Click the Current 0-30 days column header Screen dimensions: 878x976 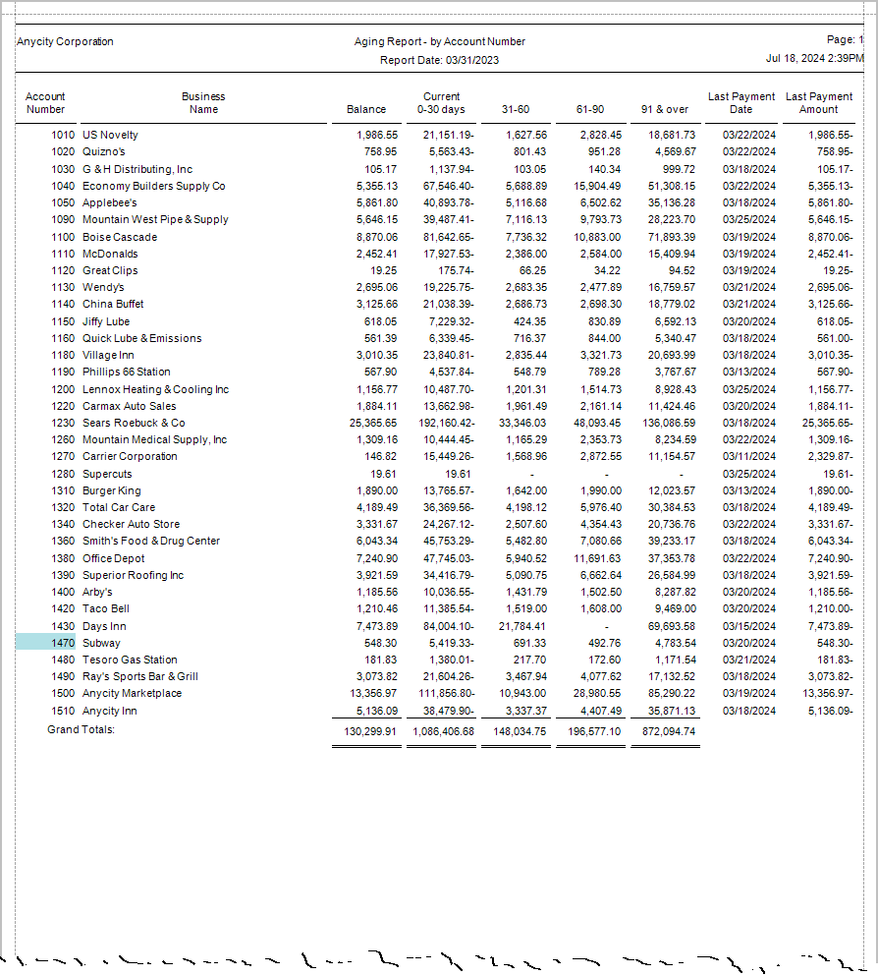point(442,102)
